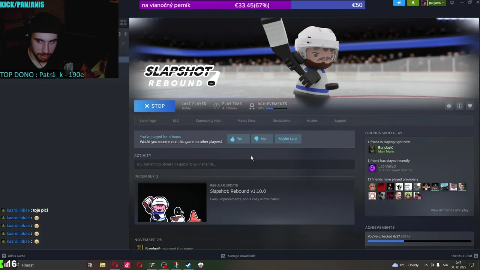Open friend _confusEd's profile entry
This screenshot has height=270, width=480.
click(x=387, y=166)
